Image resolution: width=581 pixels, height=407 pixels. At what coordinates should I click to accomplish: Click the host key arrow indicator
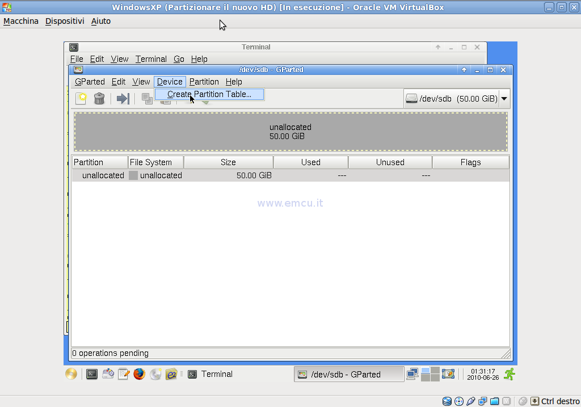tap(534, 401)
